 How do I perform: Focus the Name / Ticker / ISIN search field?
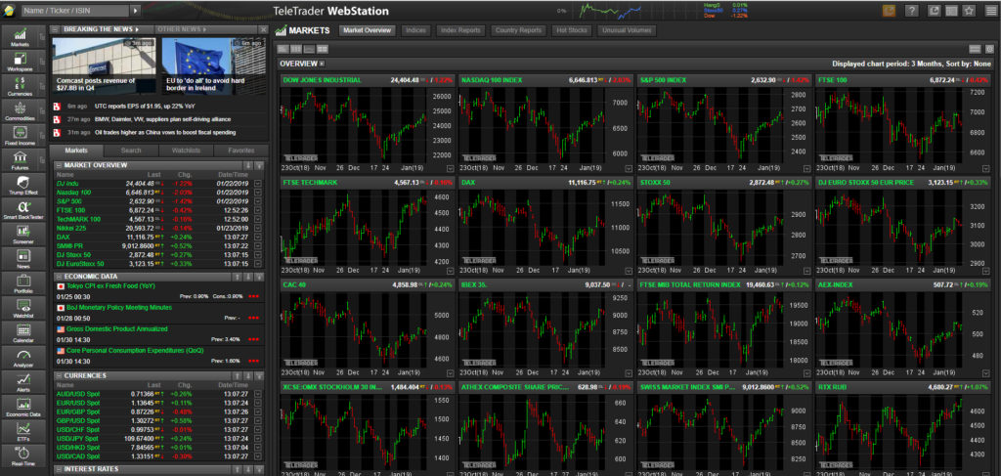coord(75,11)
